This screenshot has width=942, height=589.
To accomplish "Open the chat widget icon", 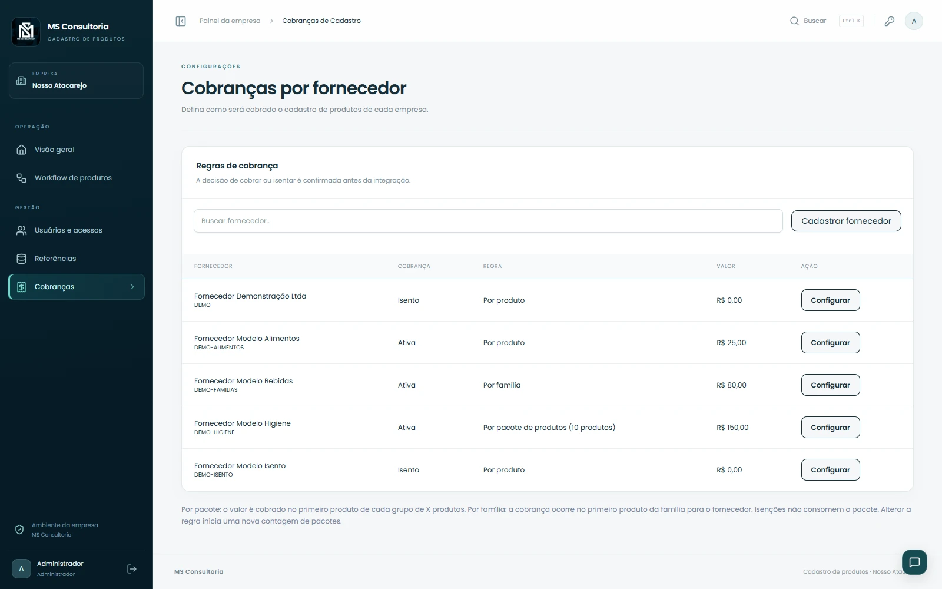I will (x=914, y=562).
